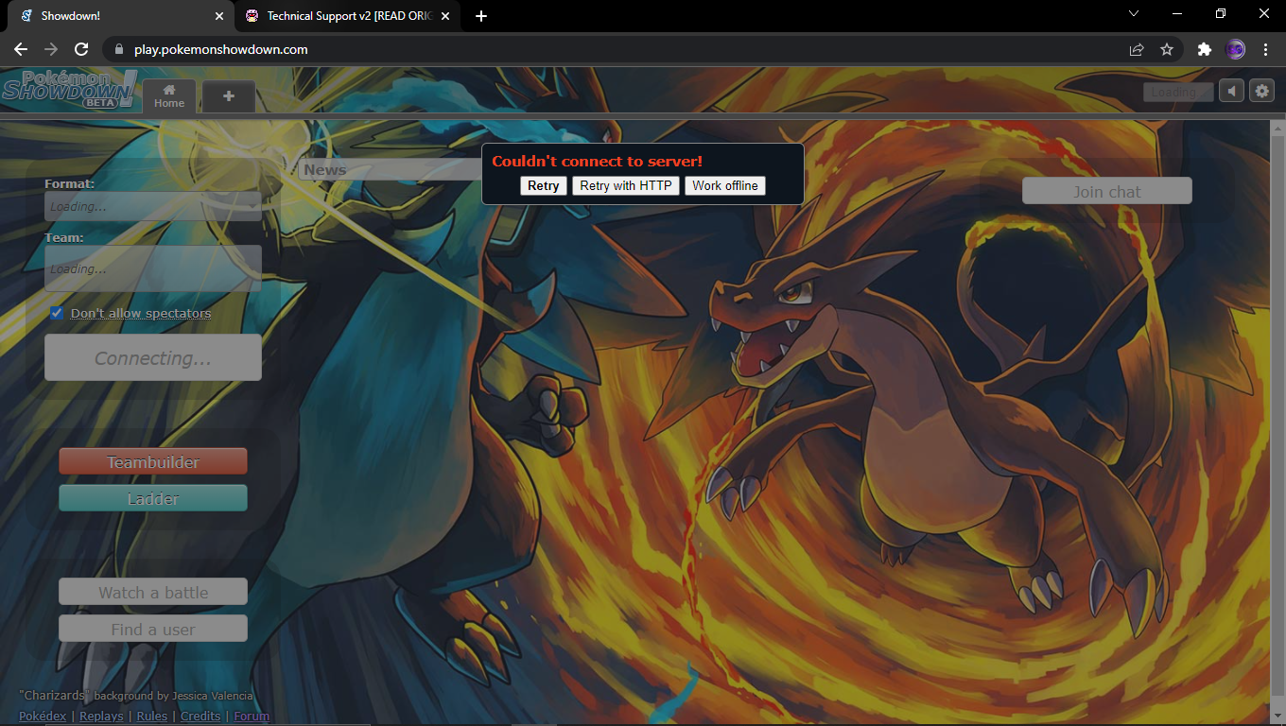Screen dimensions: 1286x726
Task: Open the Credits link
Action: pos(200,716)
